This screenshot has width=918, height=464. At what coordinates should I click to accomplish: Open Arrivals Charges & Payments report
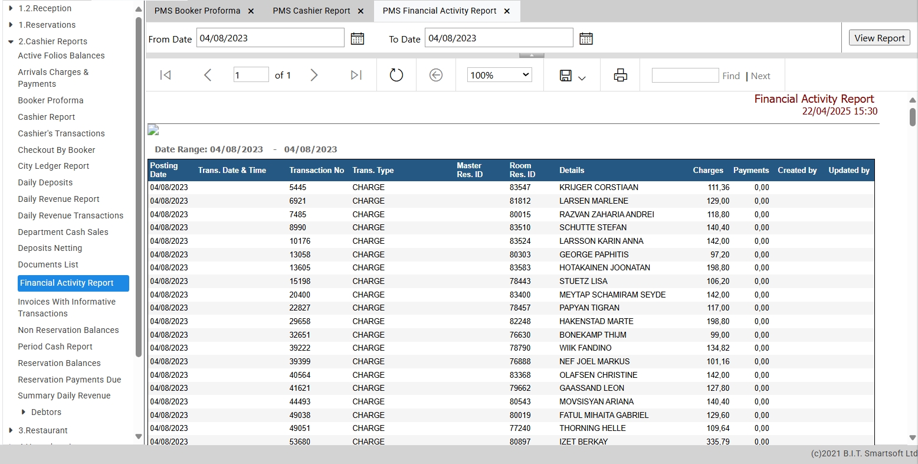[x=53, y=78]
